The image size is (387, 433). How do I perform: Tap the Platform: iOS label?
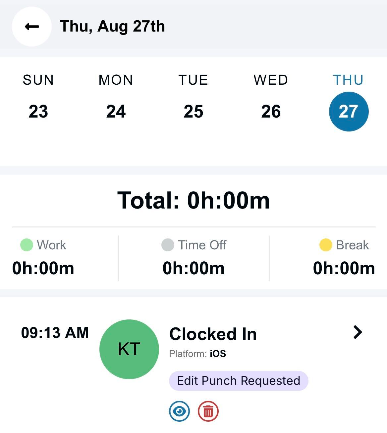(x=197, y=354)
